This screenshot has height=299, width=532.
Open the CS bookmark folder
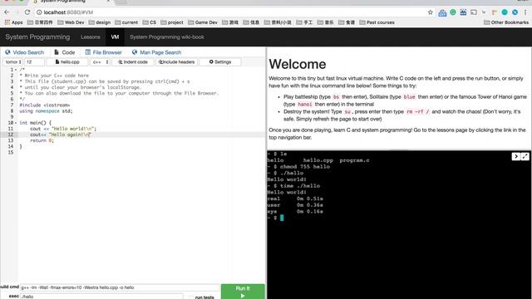tap(150, 22)
